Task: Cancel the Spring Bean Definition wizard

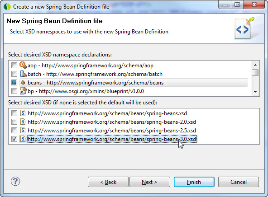Action: tap(239, 182)
